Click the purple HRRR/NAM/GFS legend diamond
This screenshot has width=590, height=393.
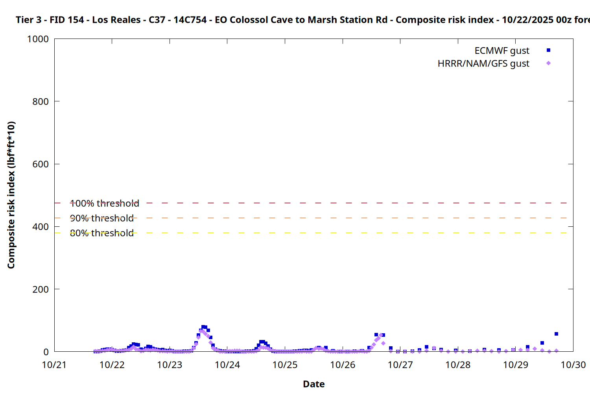pos(548,63)
